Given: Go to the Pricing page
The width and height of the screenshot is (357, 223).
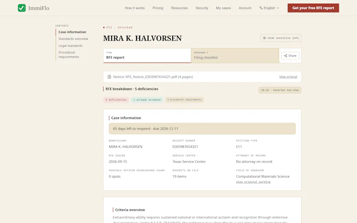Looking at the screenshot, I should coord(158,8).
